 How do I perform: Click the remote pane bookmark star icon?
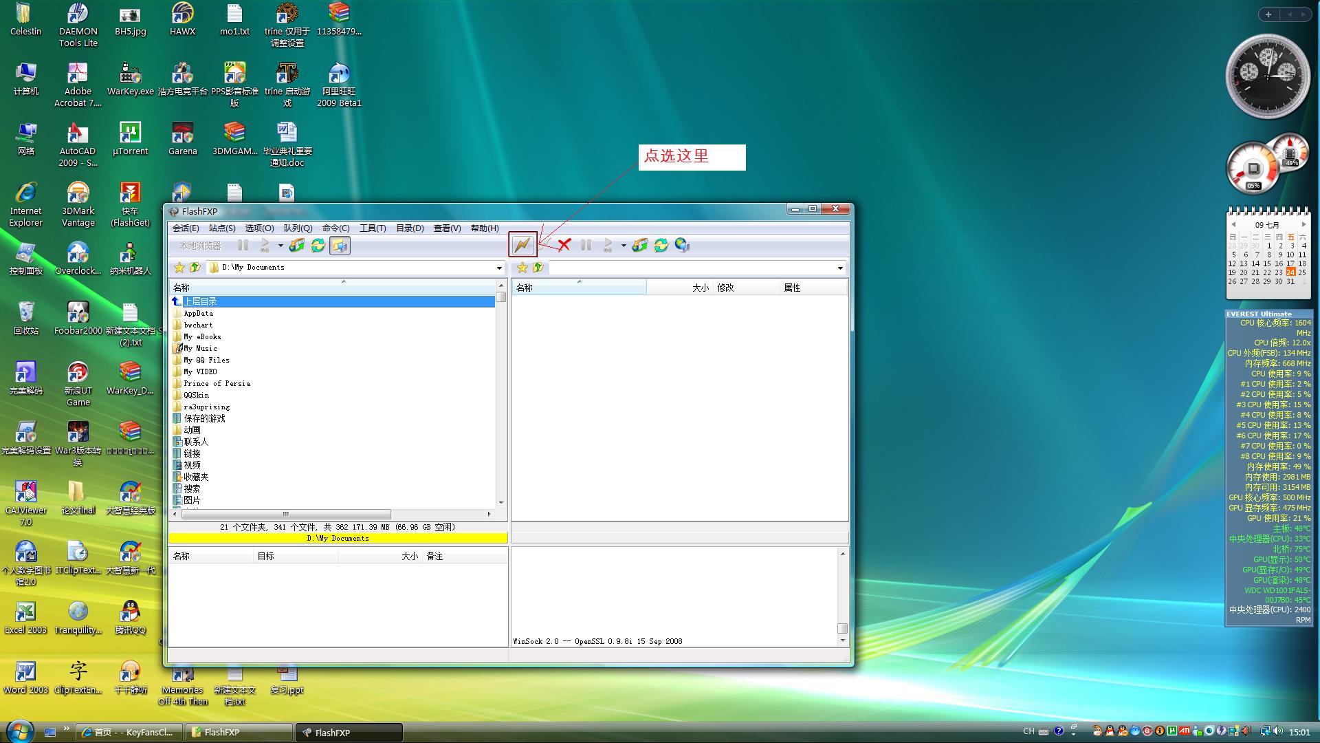(x=522, y=268)
